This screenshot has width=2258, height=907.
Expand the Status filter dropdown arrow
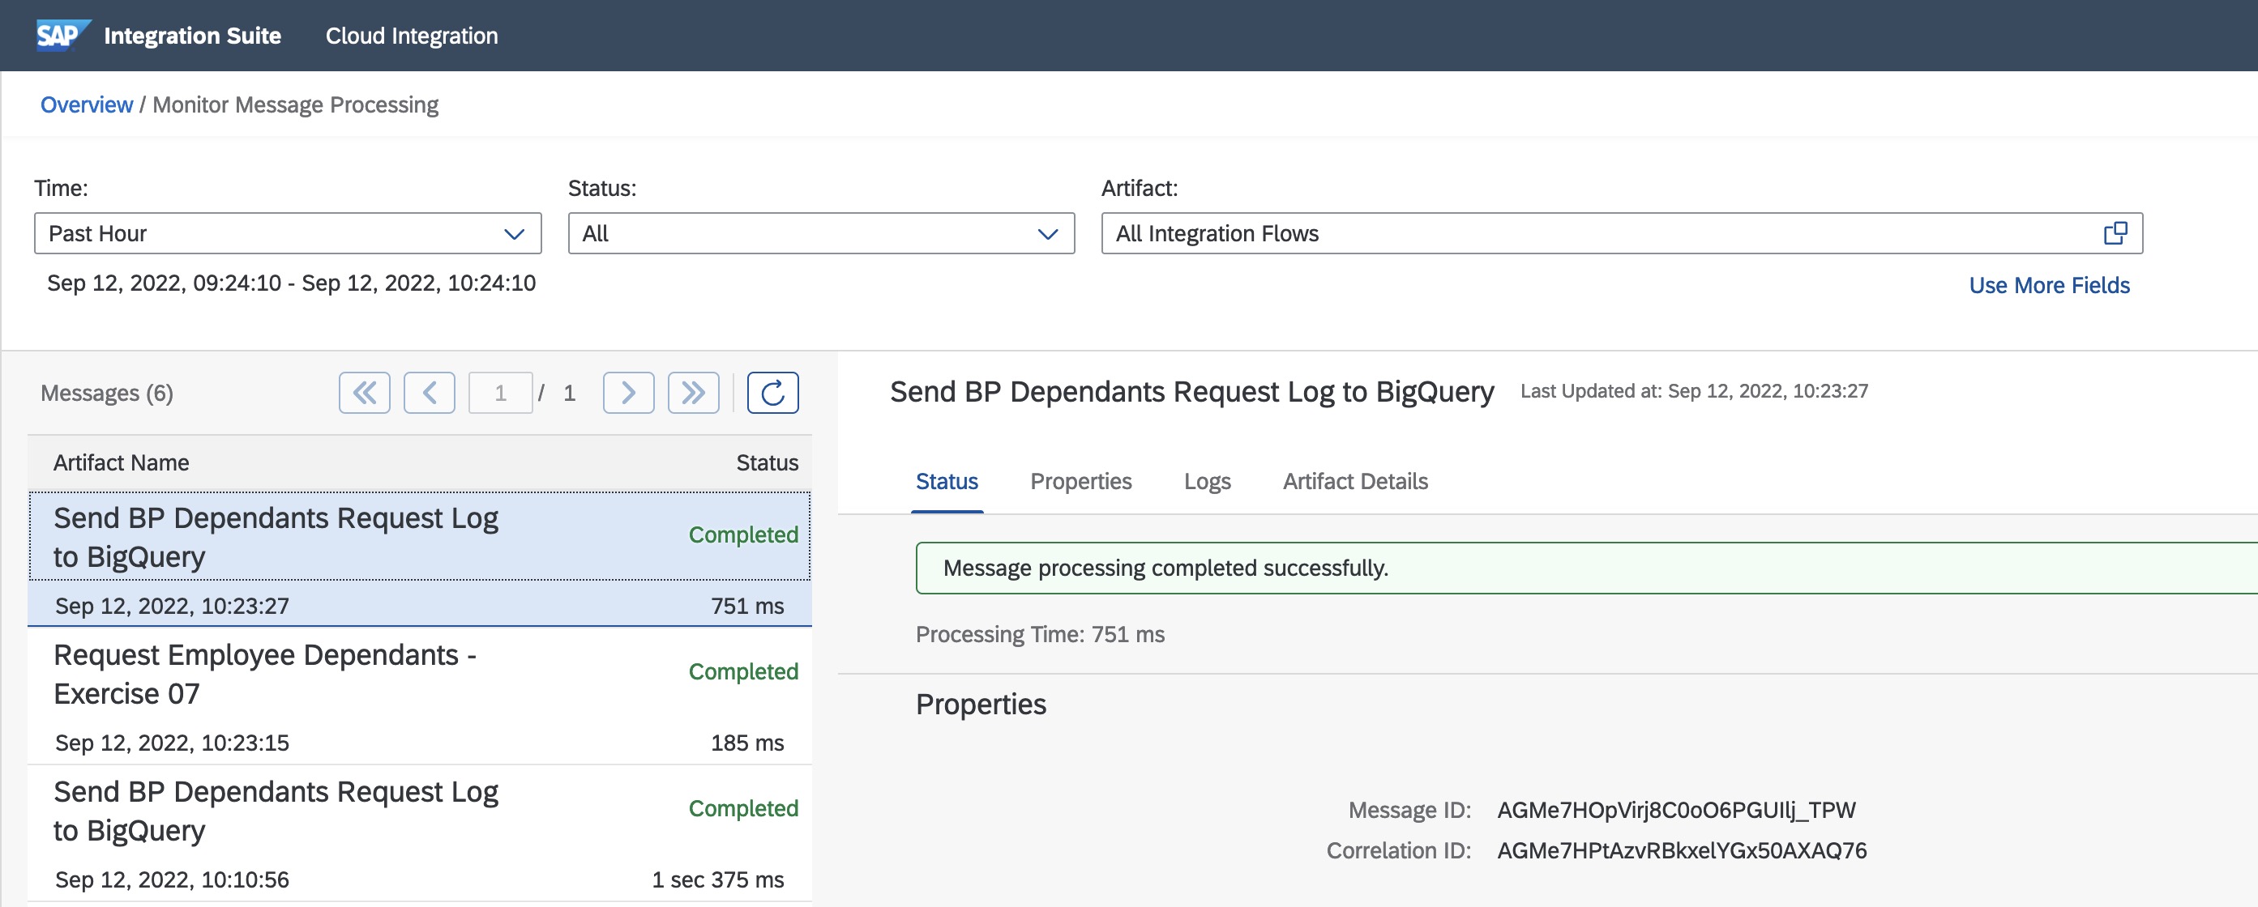point(1047,234)
